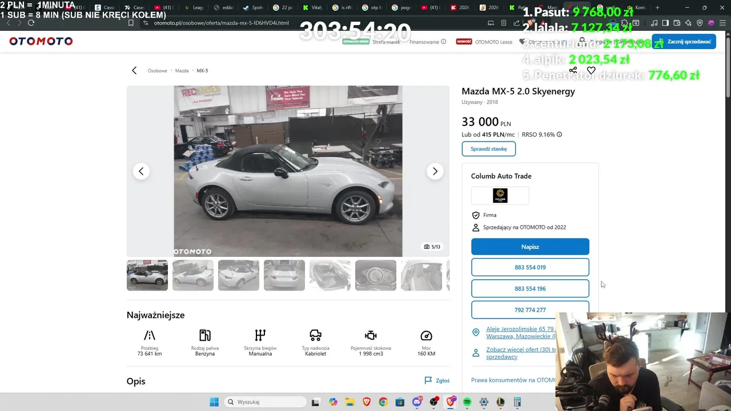Click the price 33 000 PLN
The image size is (731, 411).
pyautogui.click(x=486, y=122)
